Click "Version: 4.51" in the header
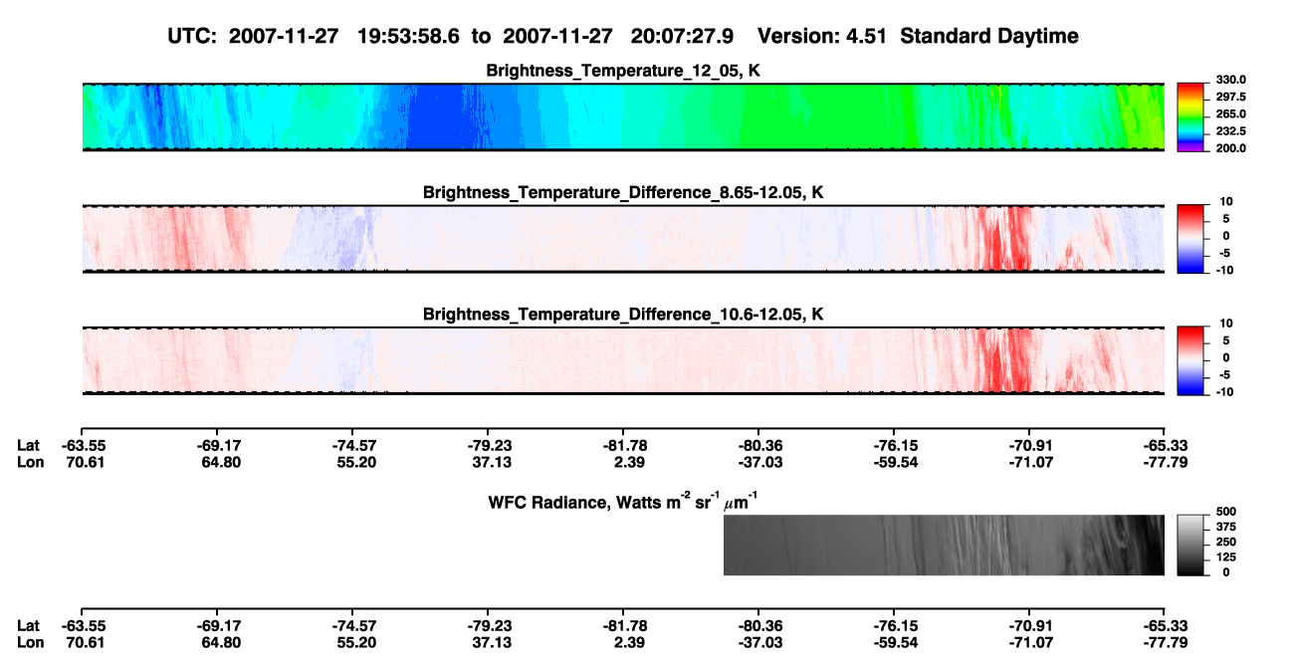 pyautogui.click(x=821, y=36)
